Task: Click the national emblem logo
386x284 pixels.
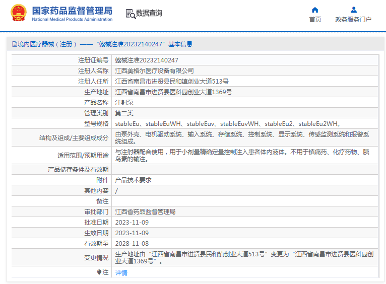Action: 19,13
